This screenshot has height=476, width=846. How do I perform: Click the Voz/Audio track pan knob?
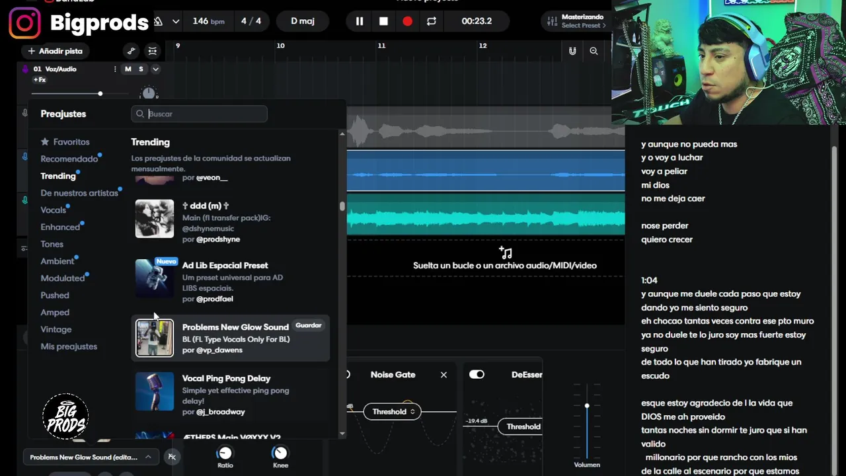(149, 93)
